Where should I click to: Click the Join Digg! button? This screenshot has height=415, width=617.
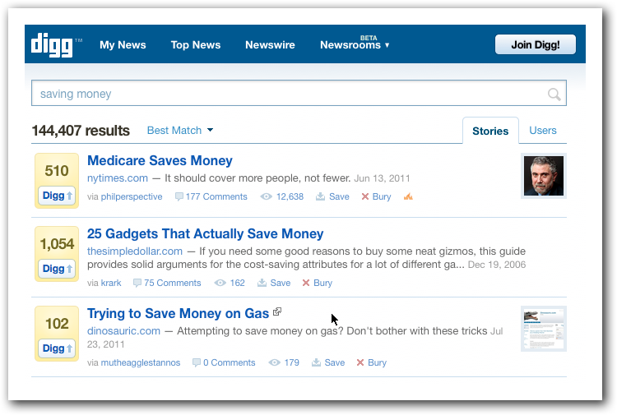coord(536,44)
